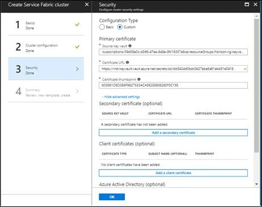Click Add a client certificate button
Viewport: 262px width, 207px height.
point(173,173)
